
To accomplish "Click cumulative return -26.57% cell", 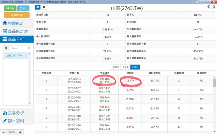I will click(x=154, y=127).
